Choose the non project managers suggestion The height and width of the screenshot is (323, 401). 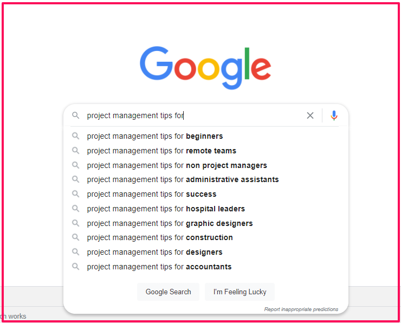click(177, 165)
